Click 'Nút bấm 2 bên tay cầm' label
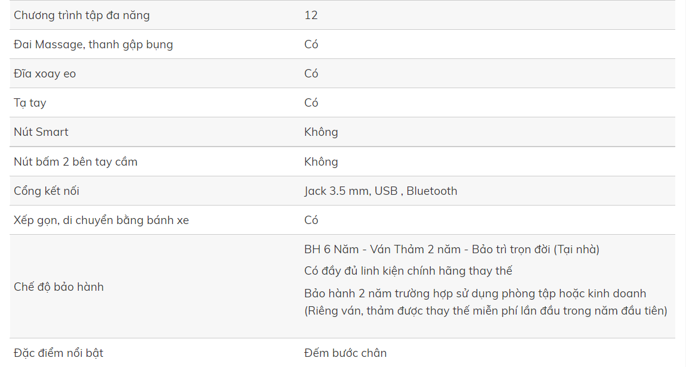The height and width of the screenshot is (367, 686). pyautogui.click(x=76, y=161)
